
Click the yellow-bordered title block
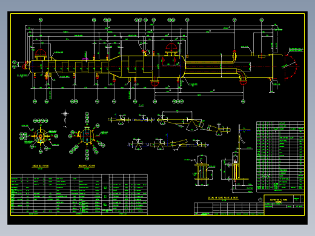coord(284,205)
